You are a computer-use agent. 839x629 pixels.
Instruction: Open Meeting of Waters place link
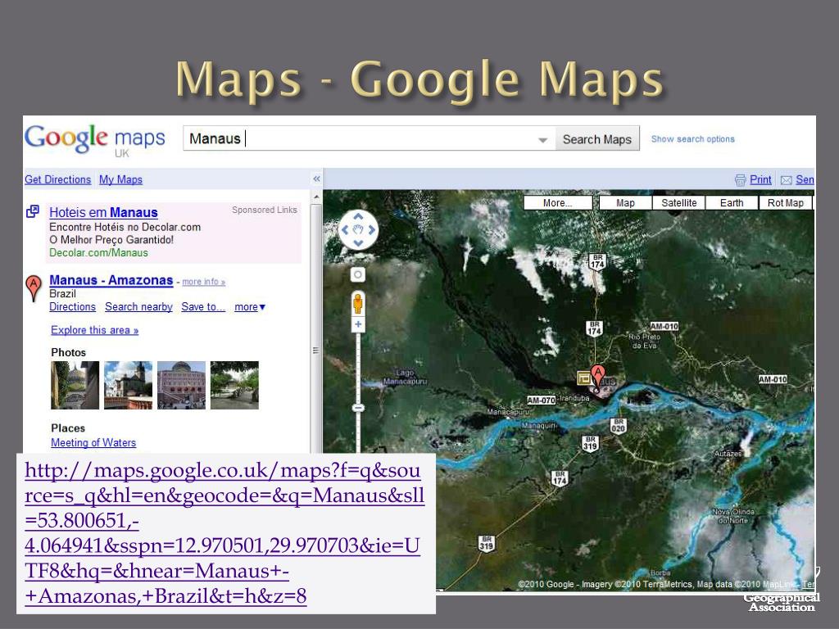point(93,443)
